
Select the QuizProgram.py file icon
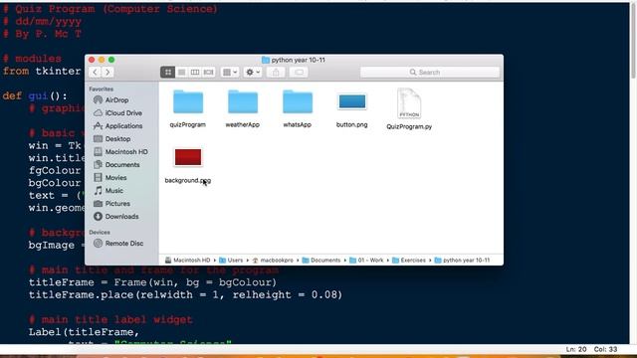click(x=409, y=103)
